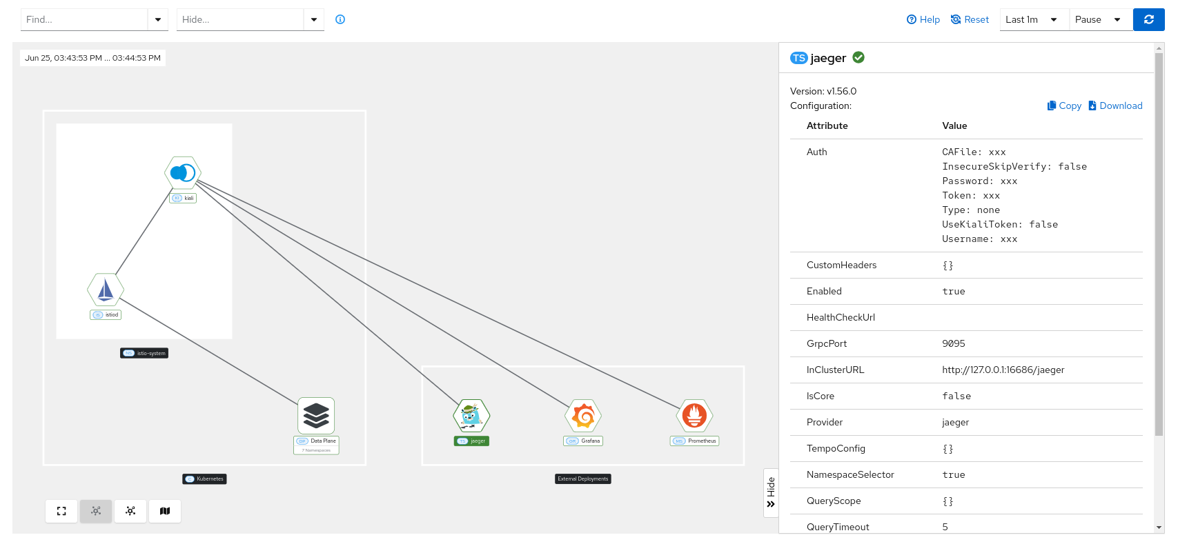The height and width of the screenshot is (553, 1178).
Task: Select the Data Plane stacked-layers node
Action: coord(316,416)
